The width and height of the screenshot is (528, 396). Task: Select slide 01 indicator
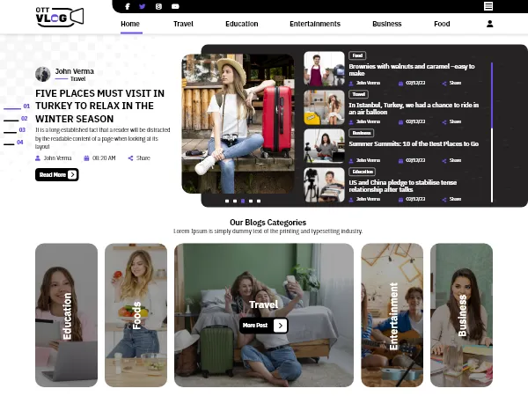[17, 106]
